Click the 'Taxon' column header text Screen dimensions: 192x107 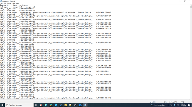tap(15, 5)
